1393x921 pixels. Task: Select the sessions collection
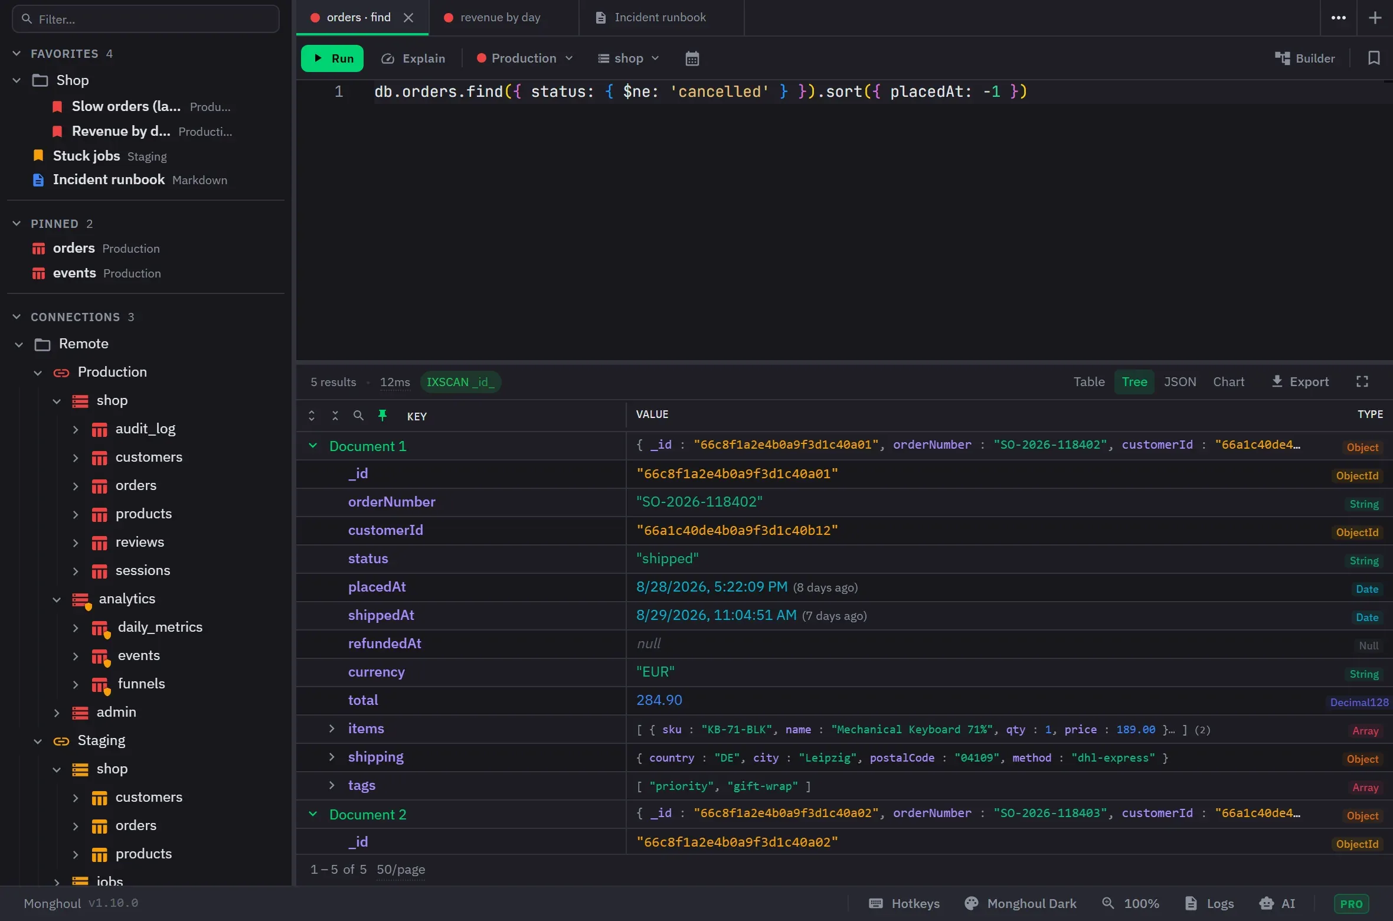click(143, 571)
